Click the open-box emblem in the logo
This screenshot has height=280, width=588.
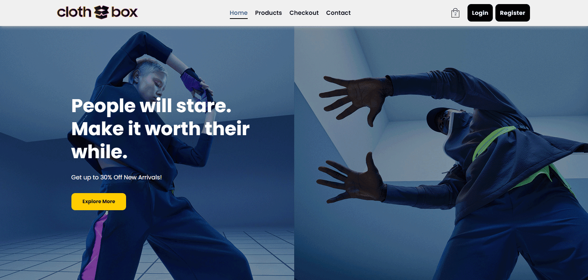tap(101, 12)
